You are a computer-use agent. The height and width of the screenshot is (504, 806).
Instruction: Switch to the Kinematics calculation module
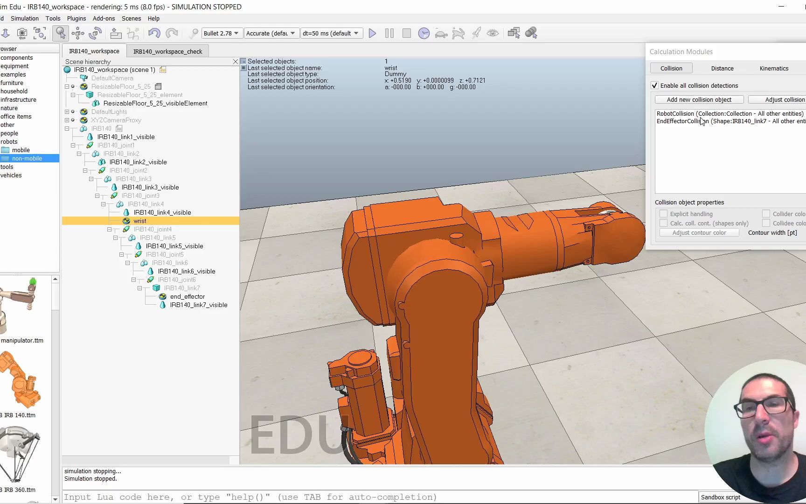coord(774,68)
